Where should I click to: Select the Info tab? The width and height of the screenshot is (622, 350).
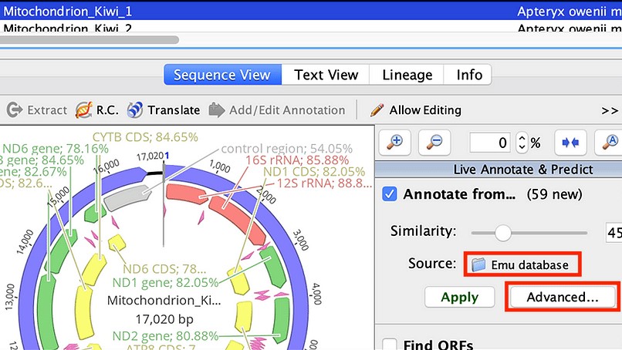pyautogui.click(x=469, y=75)
